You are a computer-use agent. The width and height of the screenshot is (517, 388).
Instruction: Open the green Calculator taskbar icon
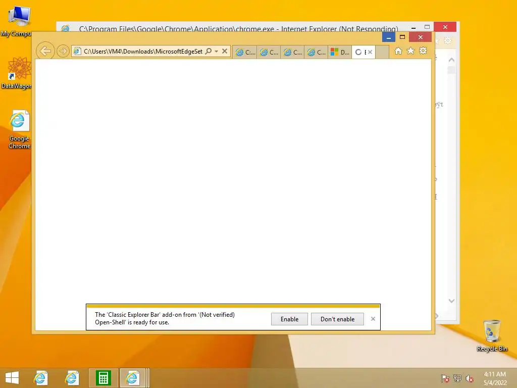[103, 378]
